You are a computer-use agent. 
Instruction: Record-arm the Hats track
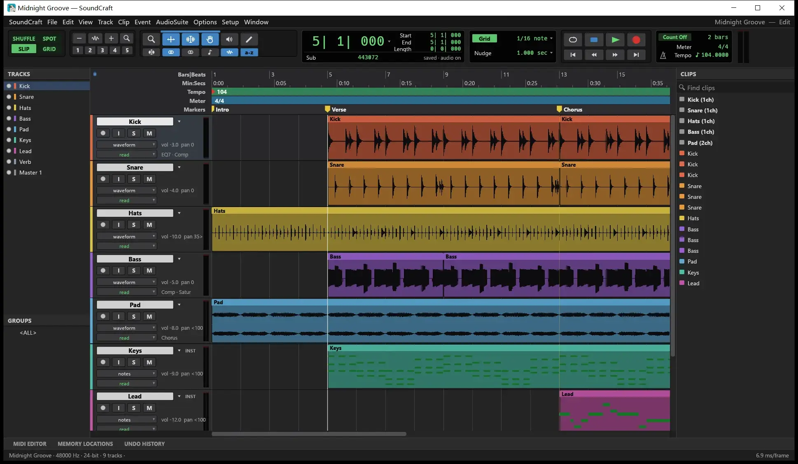pyautogui.click(x=103, y=225)
